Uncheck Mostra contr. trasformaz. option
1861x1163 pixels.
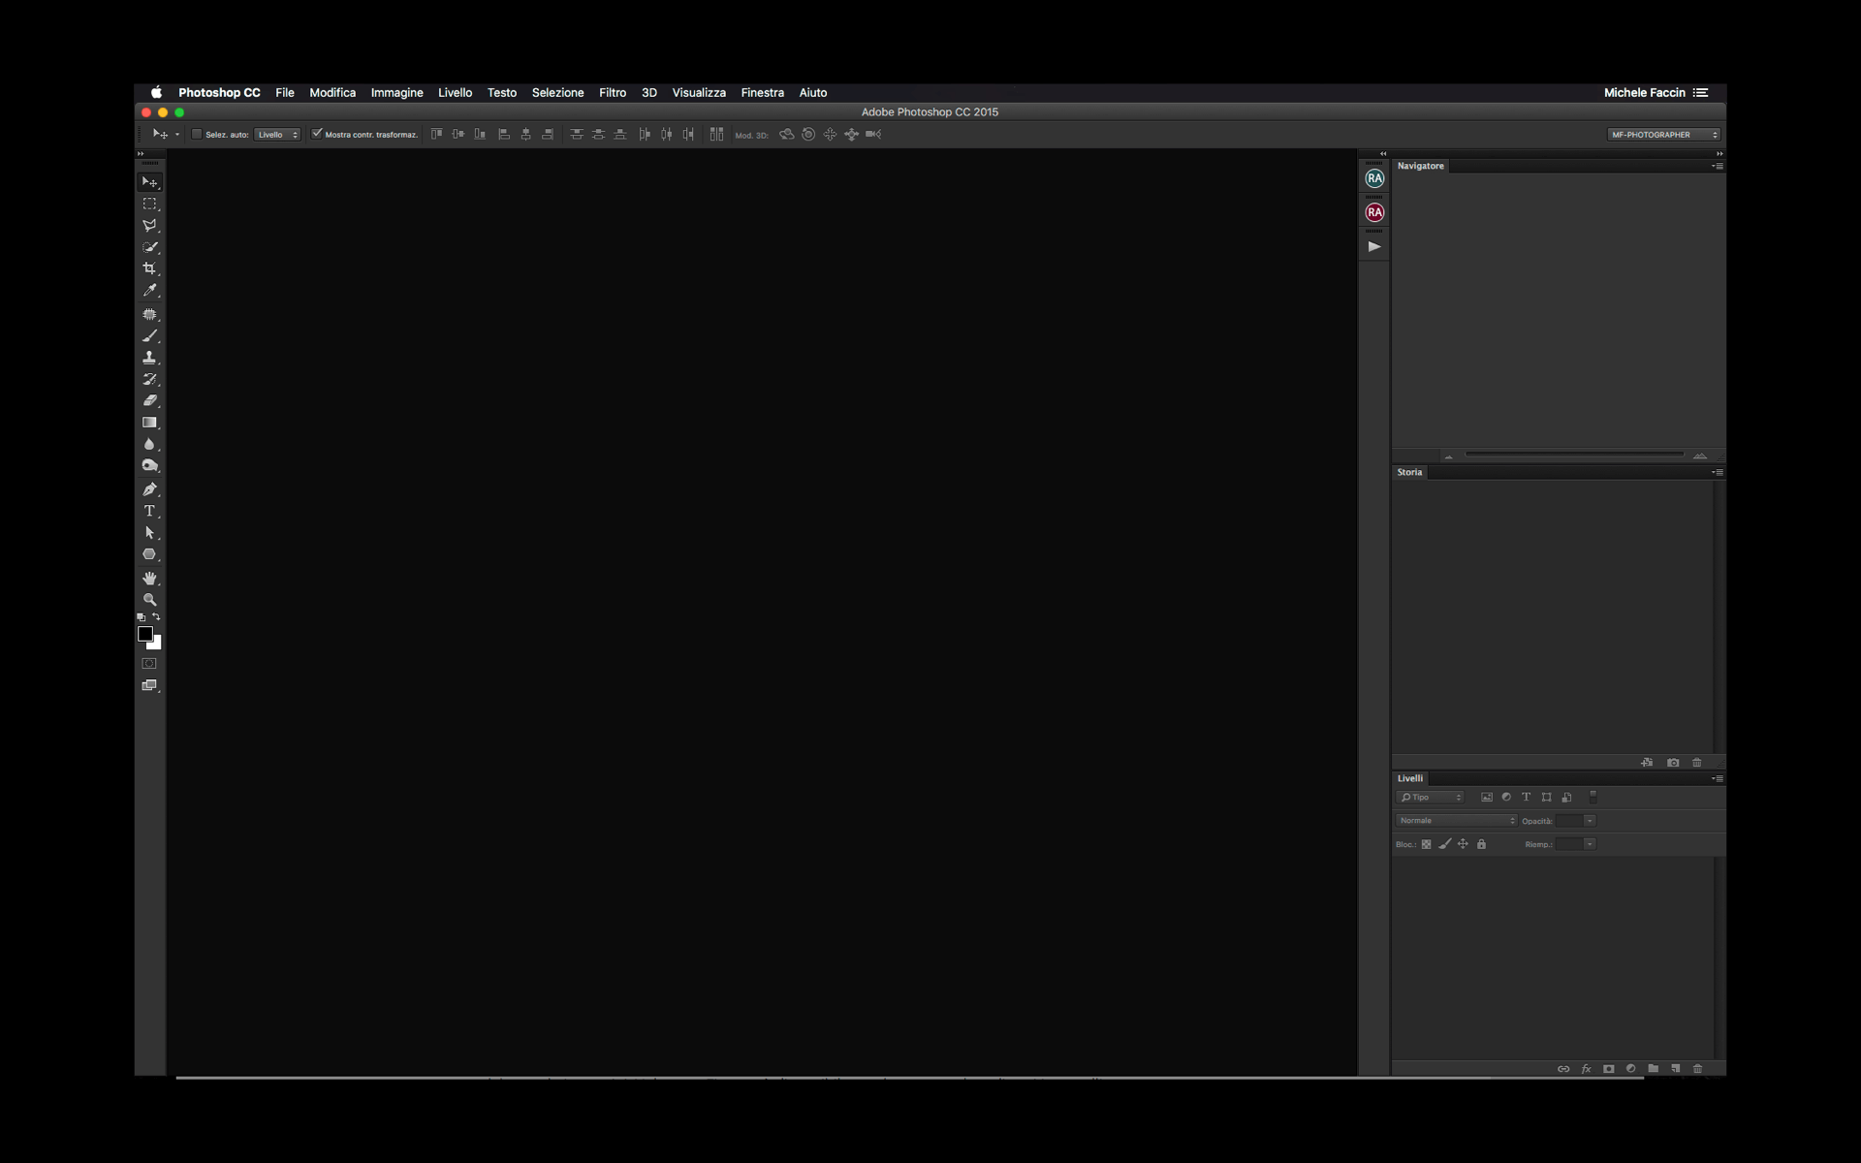(316, 134)
